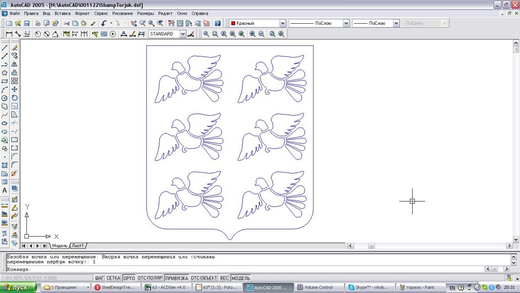Click the Linear Dimension tool icon
Screen dimensions: 520x293
(9, 34)
